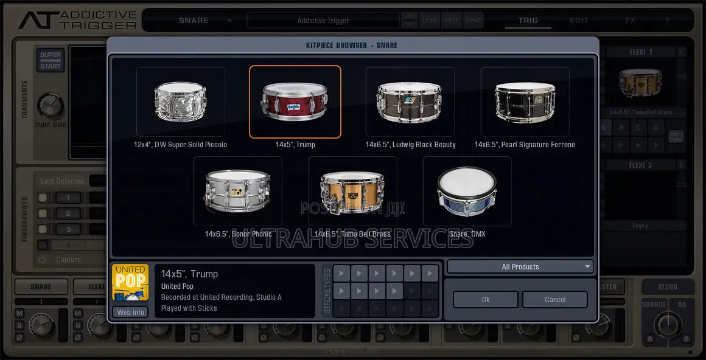Screen dimensions: 706x360
Task: Select the 14x5 Trump snare thumbnail
Action: pos(295,102)
